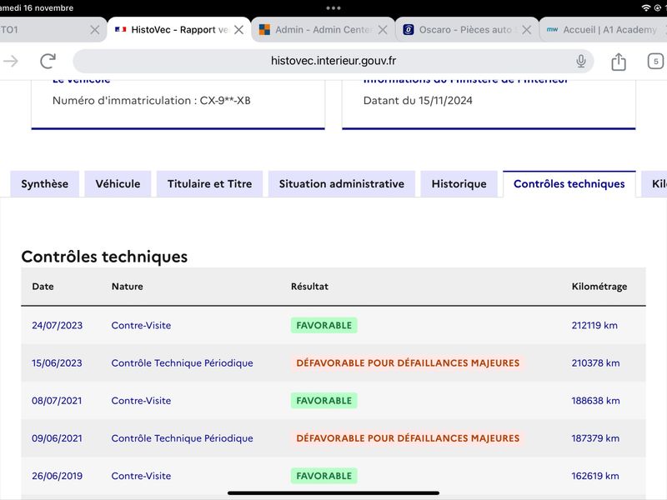
Task: Click Contre-Visite in the 08/07/2021 row
Action: (x=141, y=401)
